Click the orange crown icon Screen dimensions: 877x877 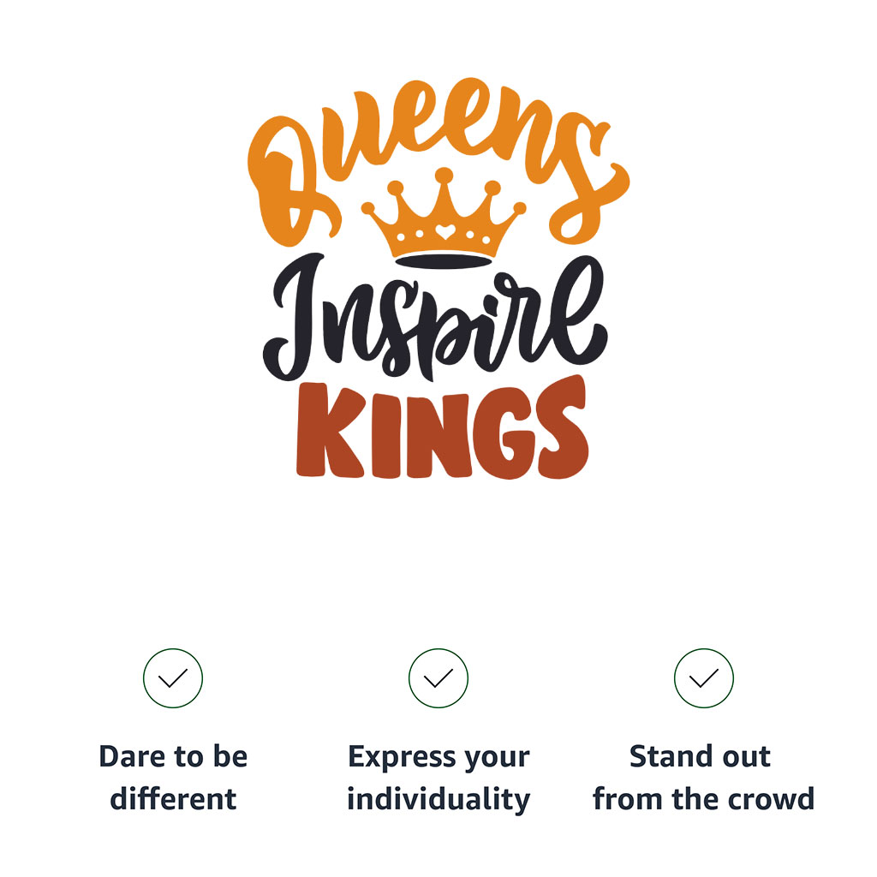point(443,218)
